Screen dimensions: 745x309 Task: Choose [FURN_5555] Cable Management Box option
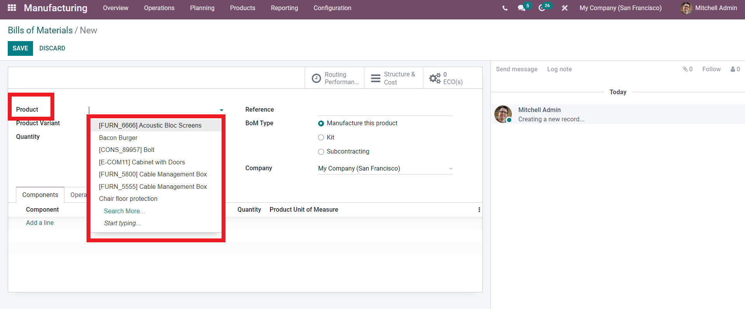[156, 186]
